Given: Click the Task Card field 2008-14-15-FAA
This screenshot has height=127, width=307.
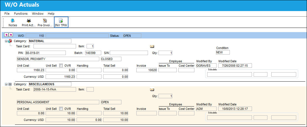Looking at the screenshot, I should pos(55,89).
